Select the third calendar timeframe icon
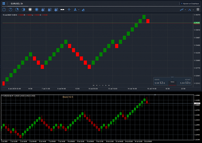The height and width of the screenshot is (143, 202). coord(56,10)
